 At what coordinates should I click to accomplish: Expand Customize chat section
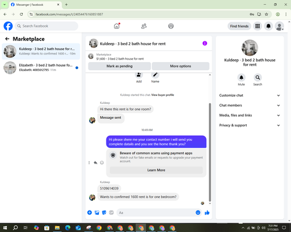click(x=250, y=95)
